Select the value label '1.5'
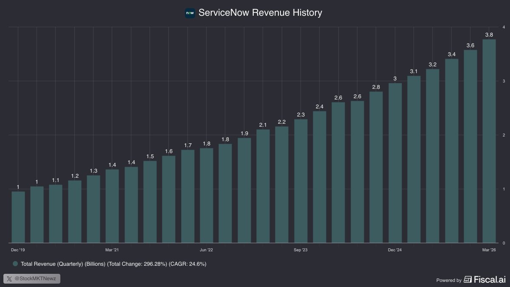This screenshot has height=287, width=510. click(x=150, y=156)
